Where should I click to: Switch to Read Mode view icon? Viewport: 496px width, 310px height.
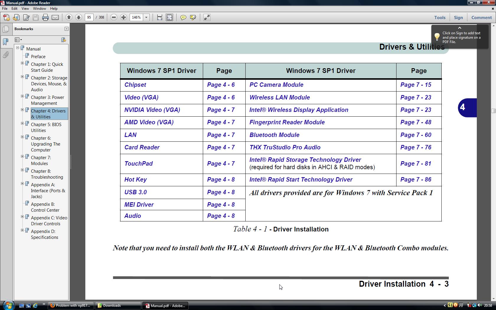pyautogui.click(x=207, y=17)
